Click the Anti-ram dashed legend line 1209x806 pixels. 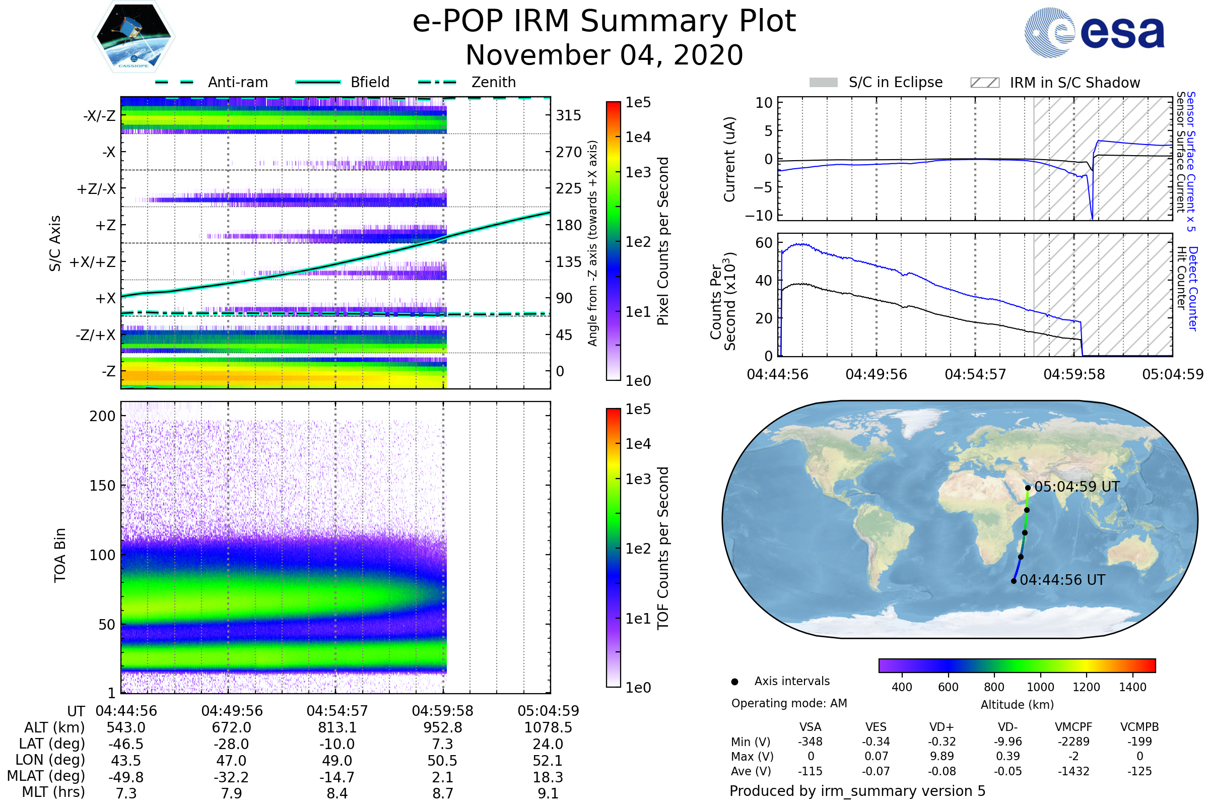click(174, 82)
